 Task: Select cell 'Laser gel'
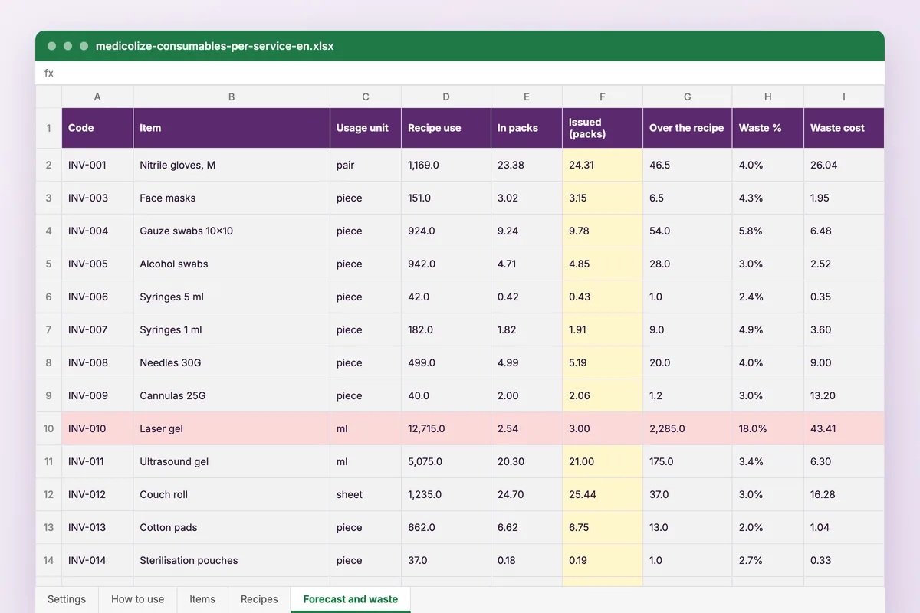point(232,428)
